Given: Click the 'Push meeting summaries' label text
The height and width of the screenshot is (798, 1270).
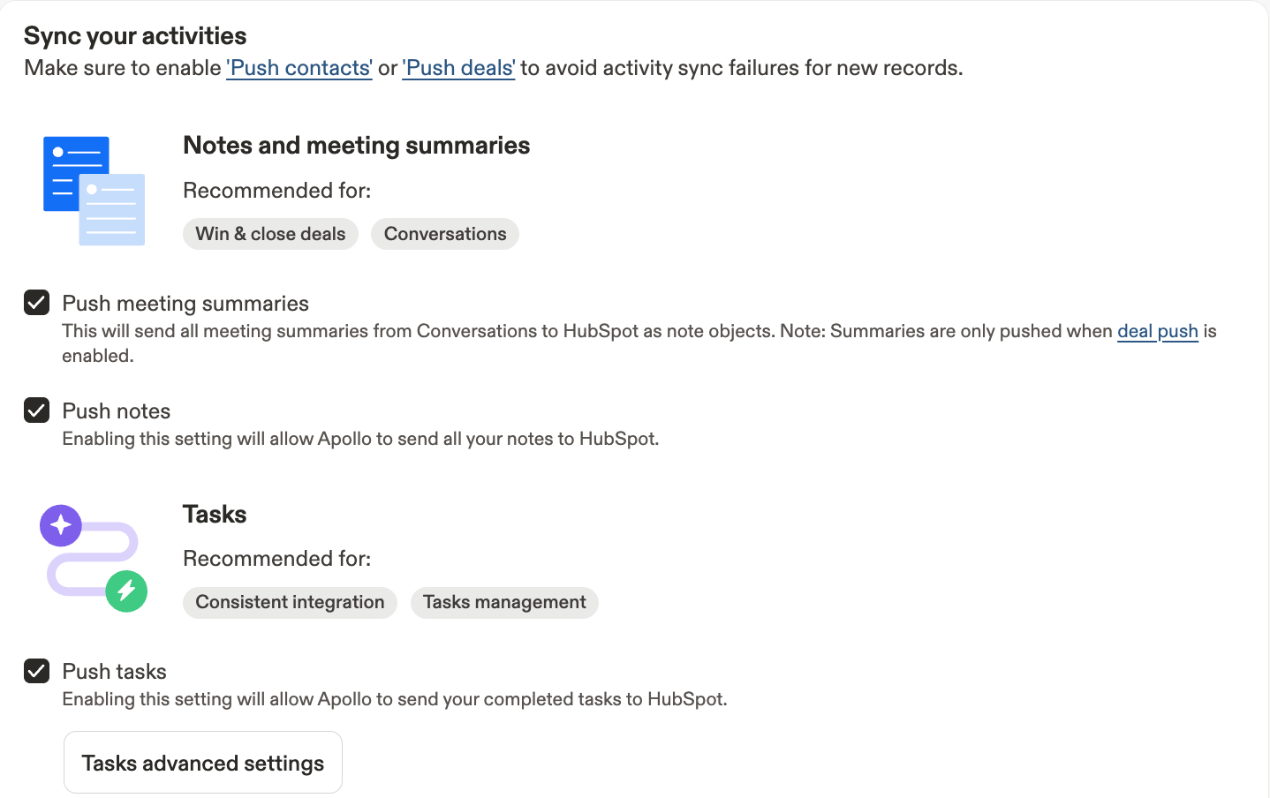Looking at the screenshot, I should point(185,304).
